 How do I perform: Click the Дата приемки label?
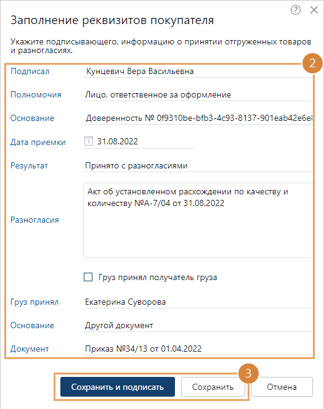pyautogui.click(x=38, y=142)
